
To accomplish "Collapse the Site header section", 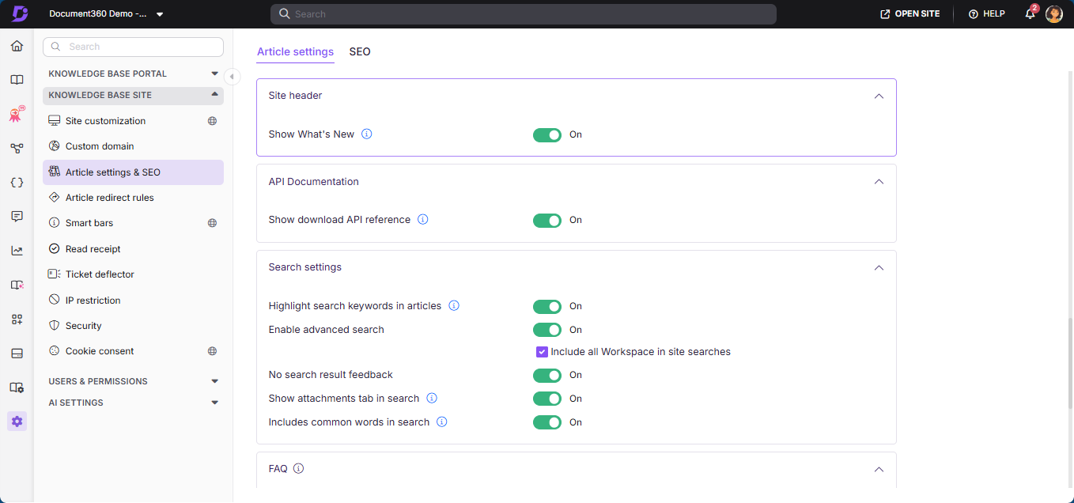I will tap(879, 96).
